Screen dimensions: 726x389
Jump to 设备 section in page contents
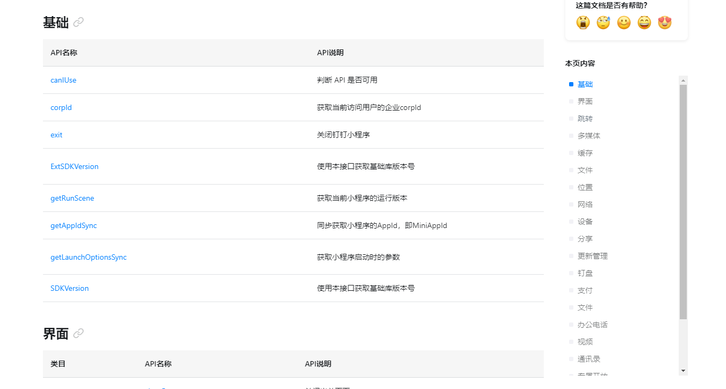point(585,222)
